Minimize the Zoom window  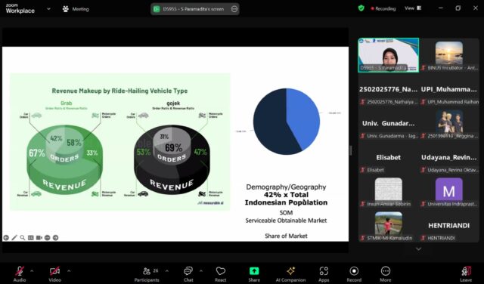point(441,8)
